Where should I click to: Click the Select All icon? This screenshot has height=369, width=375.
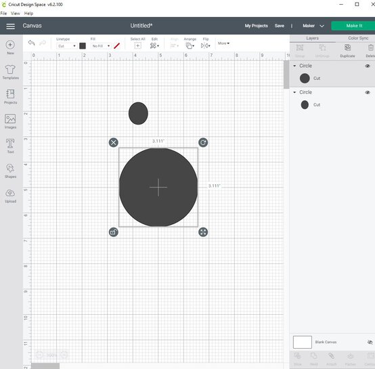point(138,45)
